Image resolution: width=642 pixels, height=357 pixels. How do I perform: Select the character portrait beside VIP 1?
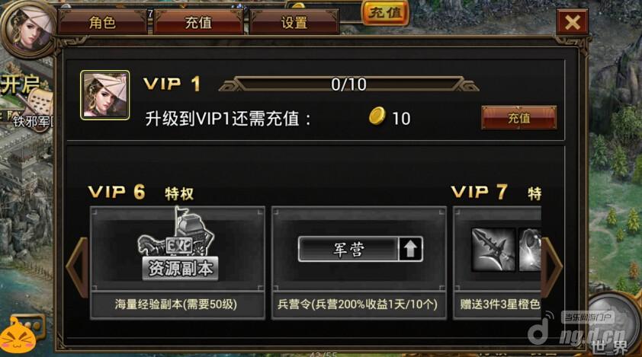coord(104,95)
